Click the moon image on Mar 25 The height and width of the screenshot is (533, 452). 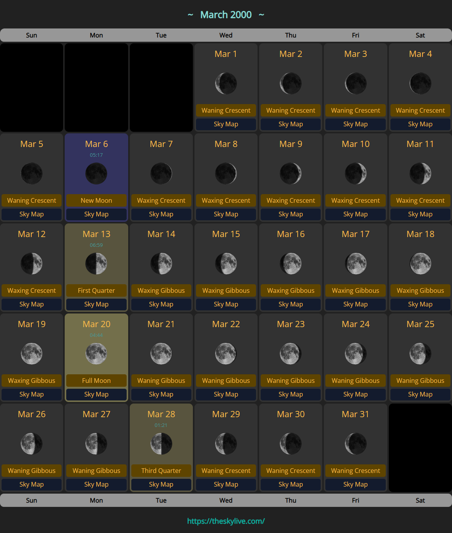(x=420, y=354)
